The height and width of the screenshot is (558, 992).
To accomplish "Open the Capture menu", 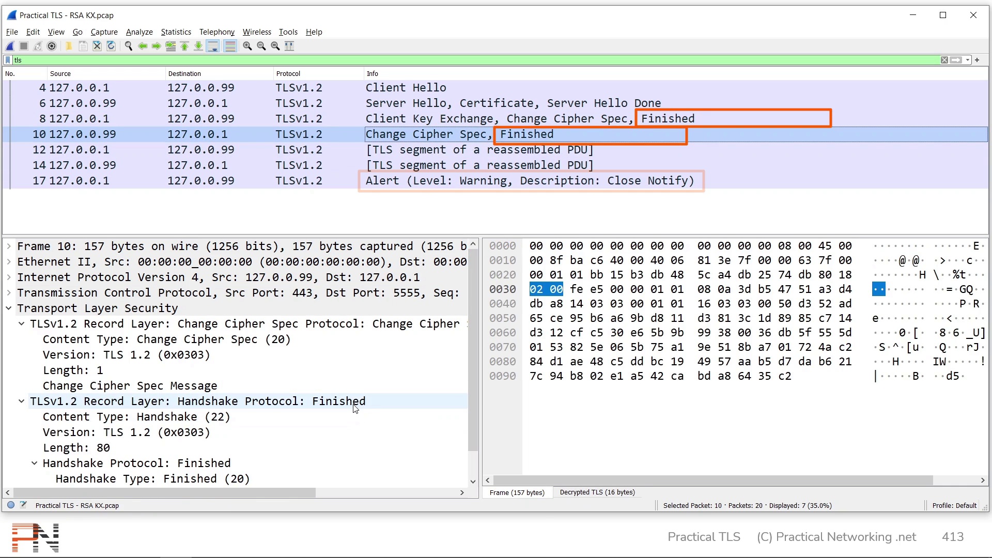I will 104,32.
